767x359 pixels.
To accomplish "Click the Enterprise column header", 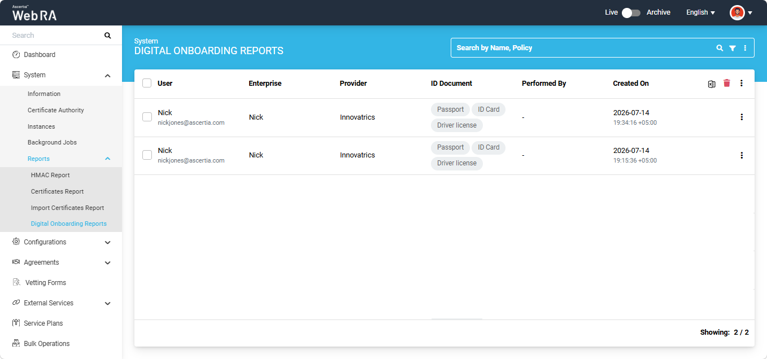I will tap(265, 83).
